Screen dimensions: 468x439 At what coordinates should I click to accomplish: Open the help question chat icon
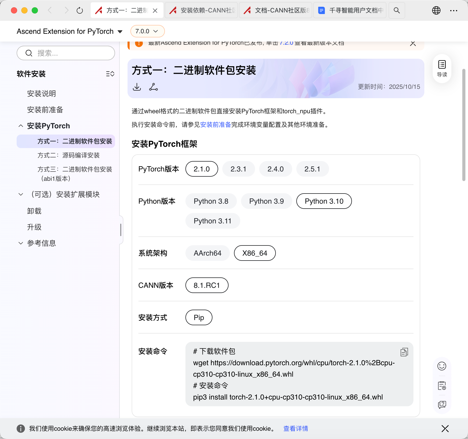tap(442, 404)
